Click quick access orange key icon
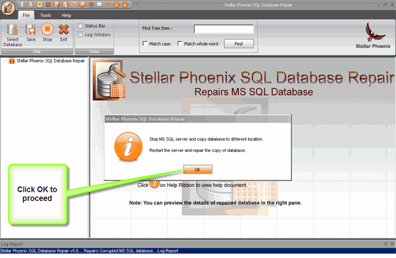Image resolution: width=396 pixels, height=258 pixels. tap(108, 4)
